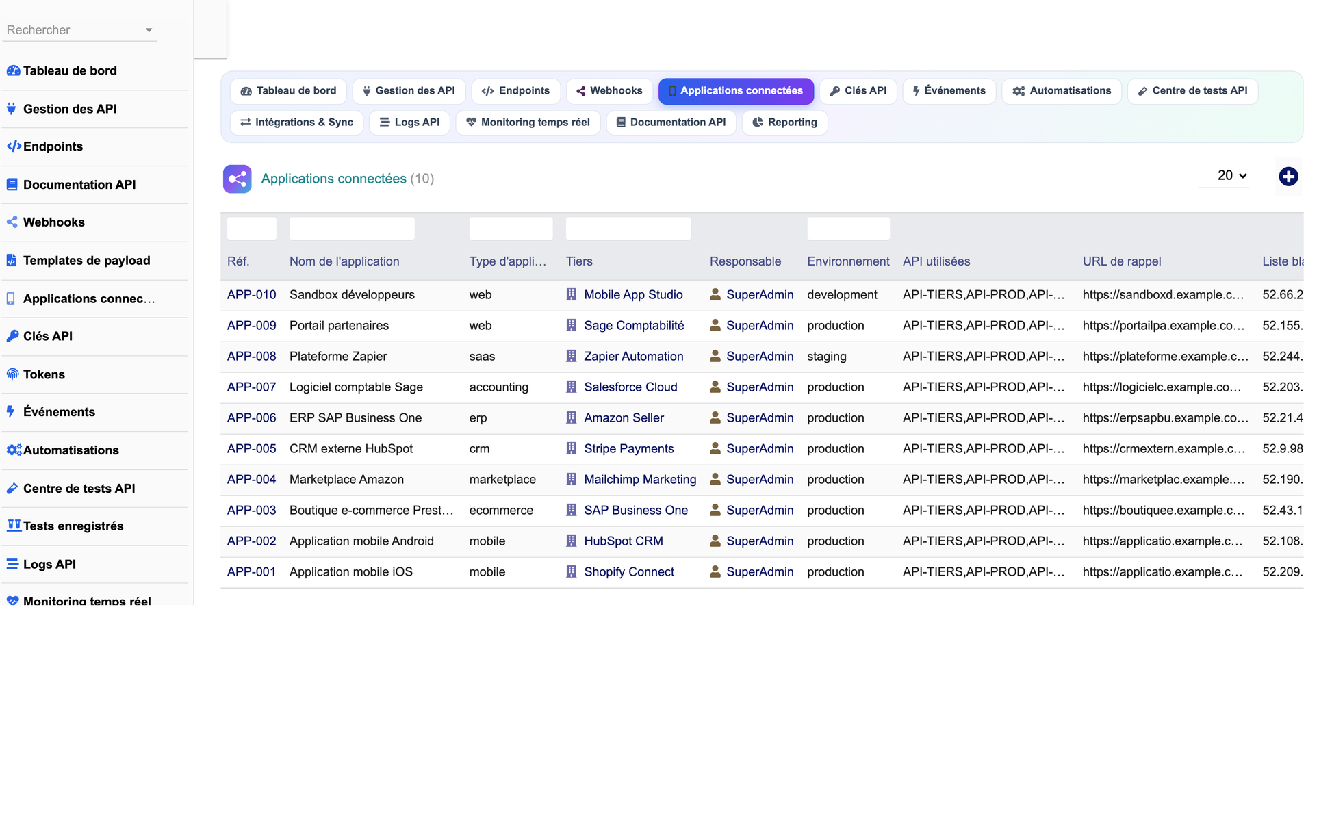
Task: Open SuperAdmin link in the APP-006 row
Action: click(760, 418)
